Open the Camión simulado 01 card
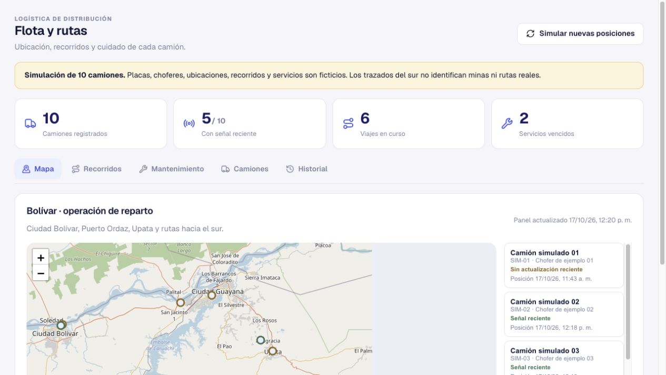This screenshot has height=375, width=666. [564, 265]
